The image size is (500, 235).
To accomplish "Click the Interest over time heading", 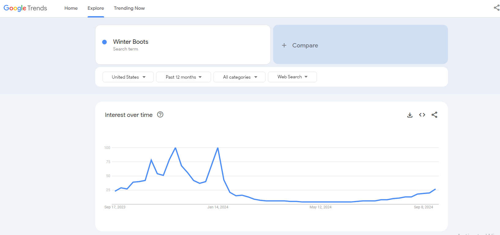I will [x=129, y=115].
